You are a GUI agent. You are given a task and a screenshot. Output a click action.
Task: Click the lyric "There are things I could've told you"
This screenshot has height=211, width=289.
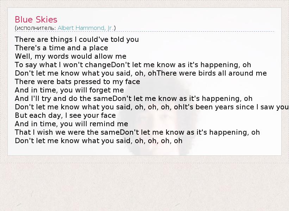pyautogui.click(x=77, y=39)
